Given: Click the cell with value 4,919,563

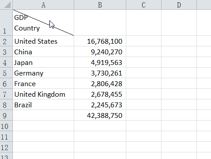Looking at the screenshot, I should 100,62.
